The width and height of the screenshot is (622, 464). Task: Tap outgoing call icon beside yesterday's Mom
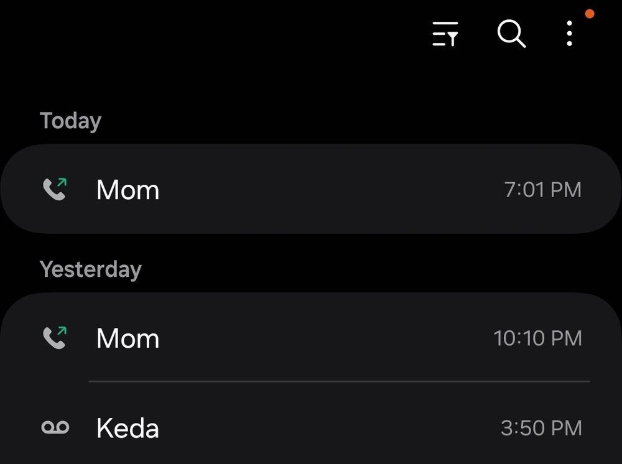(55, 338)
